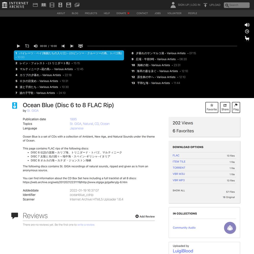Screen dimensions: 254x254
Task: Download the VBR MP3 files option
Action: (179, 180)
